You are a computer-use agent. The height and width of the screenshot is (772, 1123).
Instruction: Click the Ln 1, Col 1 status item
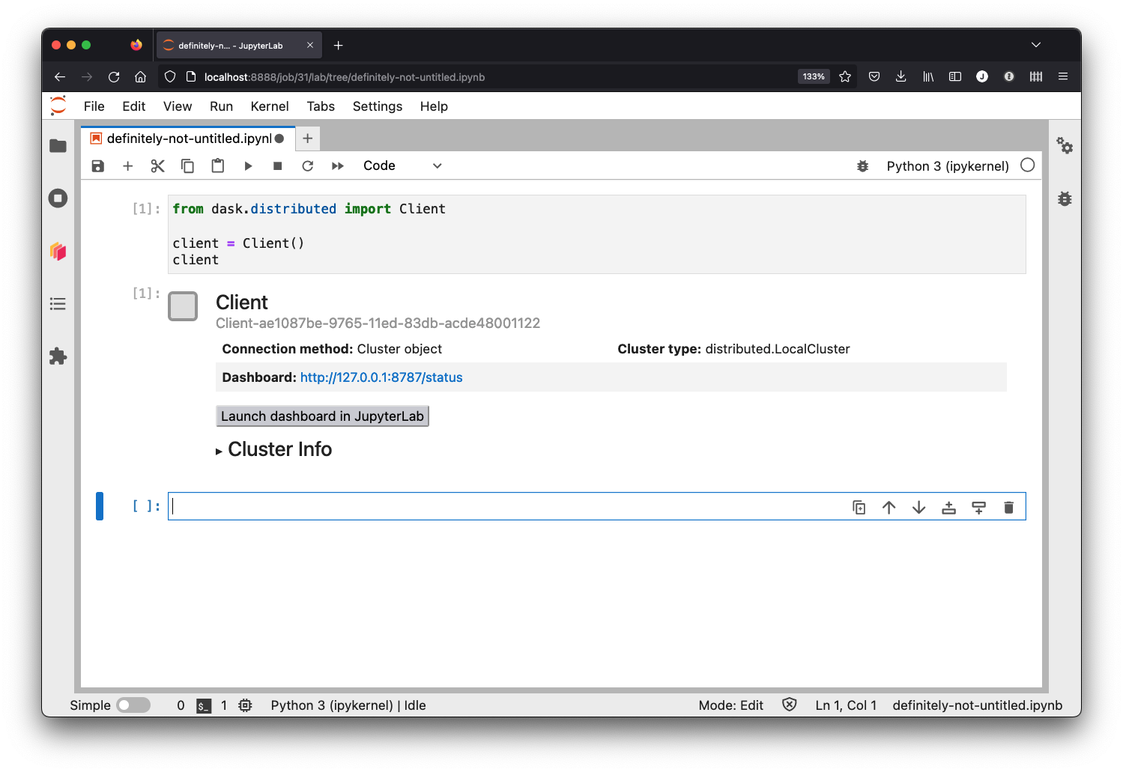[x=846, y=705]
